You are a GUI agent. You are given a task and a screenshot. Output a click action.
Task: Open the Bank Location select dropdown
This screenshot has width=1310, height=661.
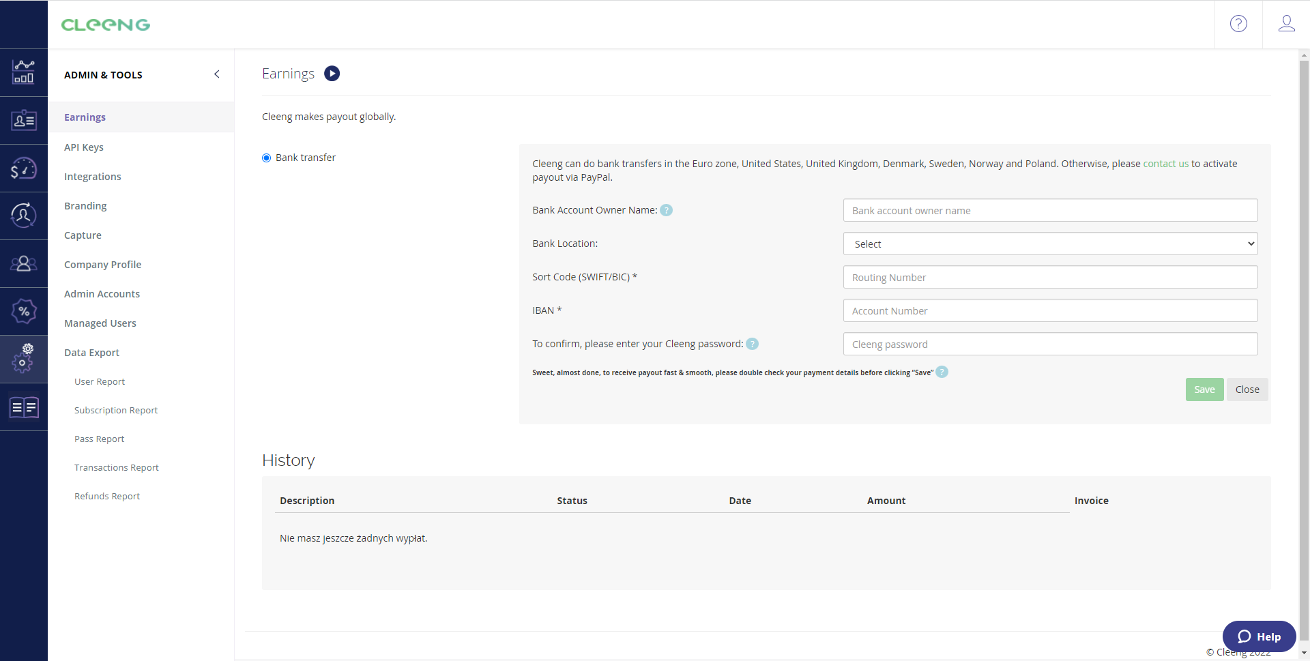(x=1050, y=244)
